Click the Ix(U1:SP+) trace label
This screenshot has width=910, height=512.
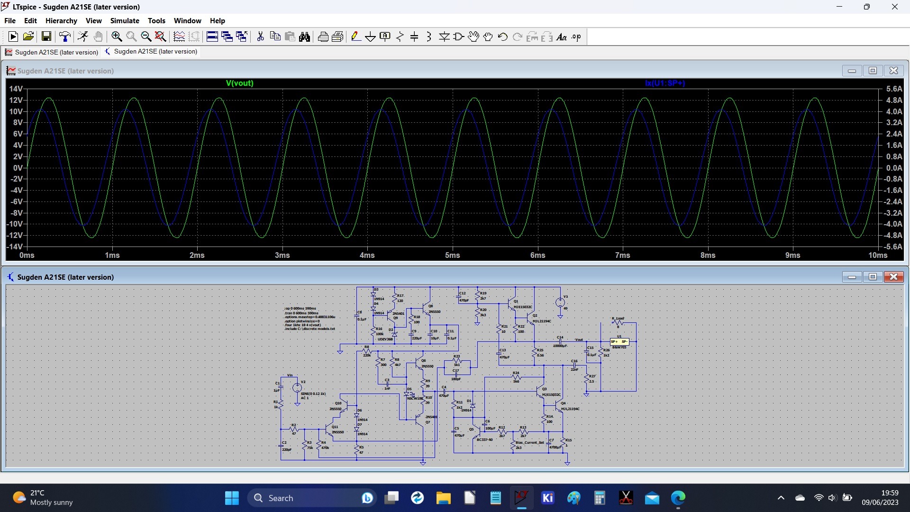point(665,83)
